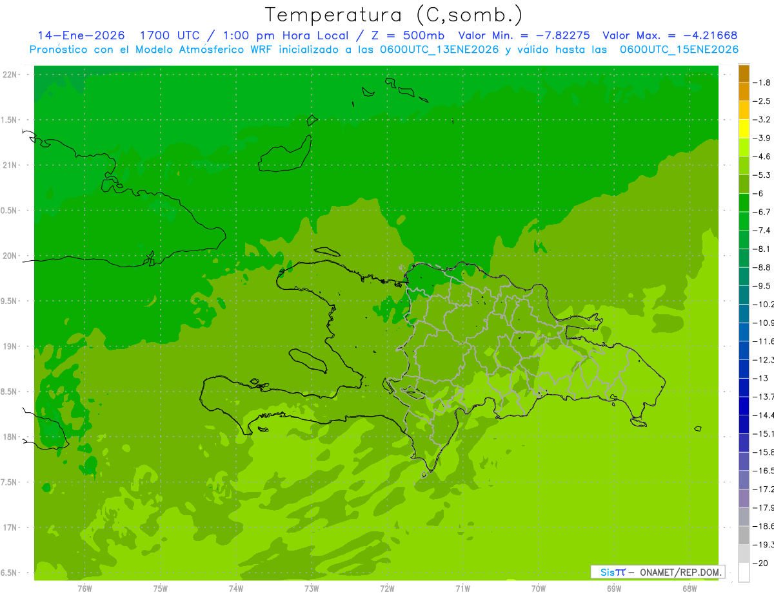This screenshot has height=597, width=774.
Task: Select the "Valor Min. = -7.82275" readout
Action: (524, 35)
